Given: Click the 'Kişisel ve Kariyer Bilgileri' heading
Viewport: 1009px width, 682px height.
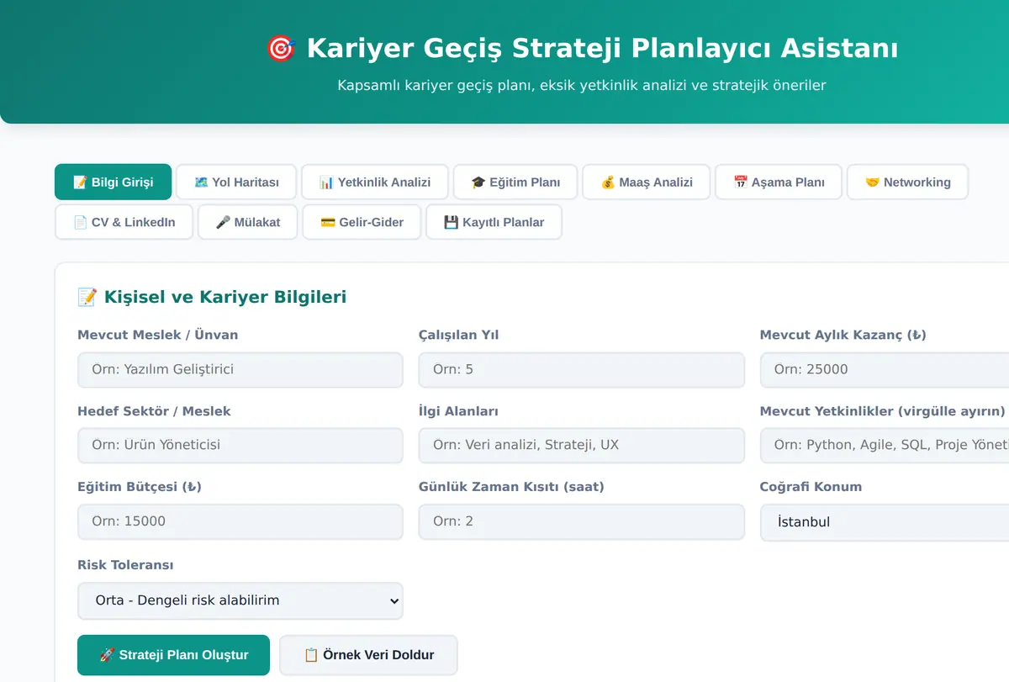Looking at the screenshot, I should (225, 297).
